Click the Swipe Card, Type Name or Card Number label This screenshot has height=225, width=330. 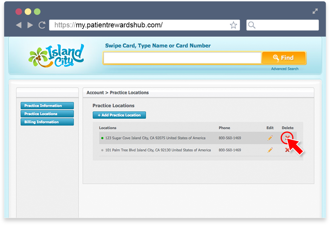point(158,46)
